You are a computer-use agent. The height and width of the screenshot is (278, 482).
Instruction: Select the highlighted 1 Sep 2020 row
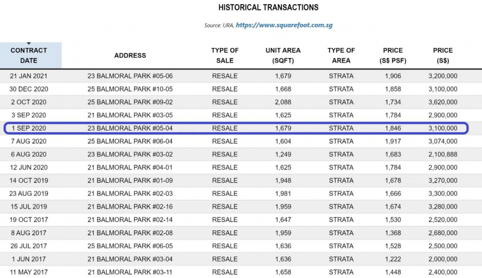click(x=235, y=128)
